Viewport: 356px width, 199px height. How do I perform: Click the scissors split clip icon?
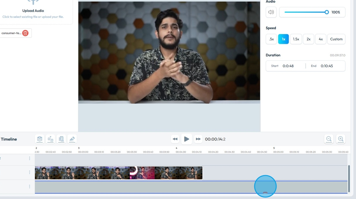61,139
